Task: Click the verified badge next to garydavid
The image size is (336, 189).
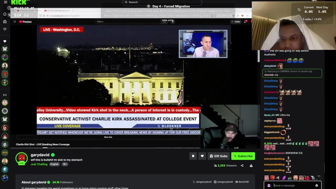Action: (x=53, y=155)
